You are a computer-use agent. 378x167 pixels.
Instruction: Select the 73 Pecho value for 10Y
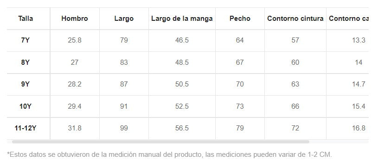click(240, 106)
